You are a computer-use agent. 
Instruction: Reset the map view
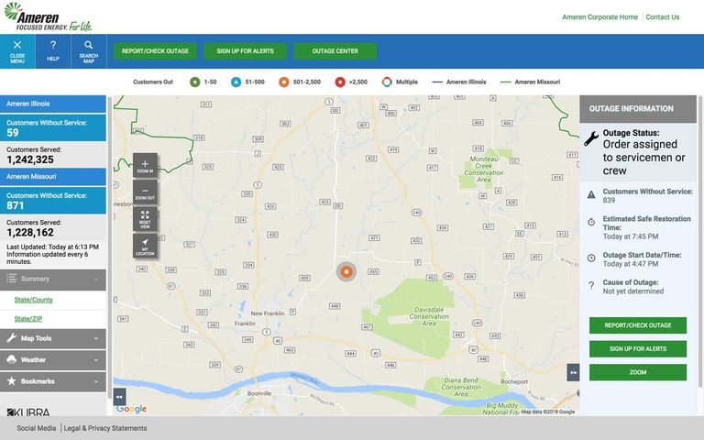pyautogui.click(x=145, y=219)
